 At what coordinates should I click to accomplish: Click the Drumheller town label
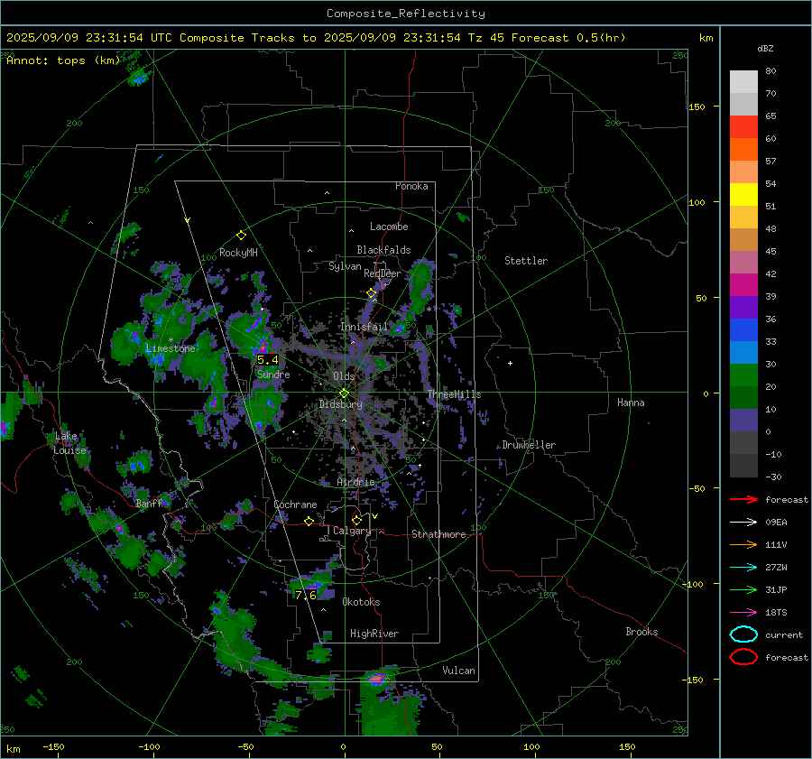pos(529,445)
